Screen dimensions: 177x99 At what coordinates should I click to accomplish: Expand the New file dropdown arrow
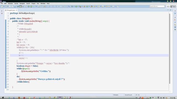pyautogui.click(x=4, y=6)
